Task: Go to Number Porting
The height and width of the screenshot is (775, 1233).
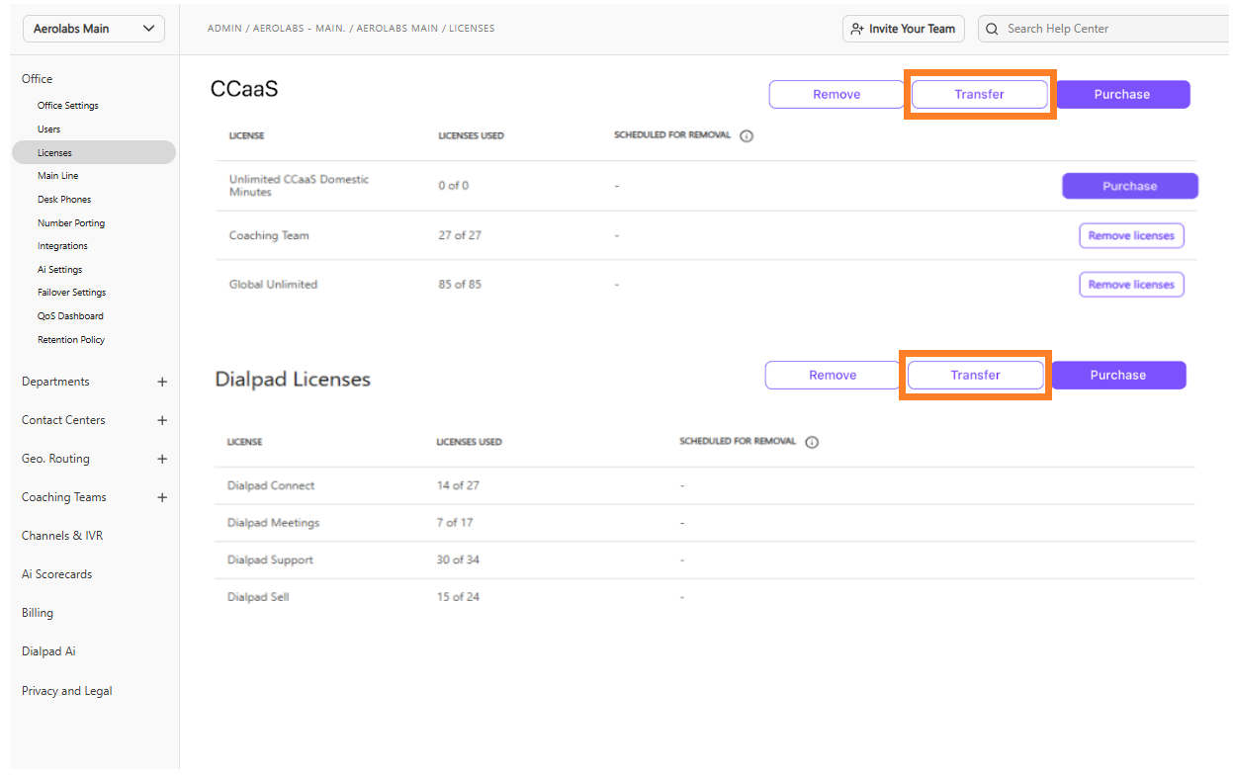Action: pyautogui.click(x=71, y=223)
